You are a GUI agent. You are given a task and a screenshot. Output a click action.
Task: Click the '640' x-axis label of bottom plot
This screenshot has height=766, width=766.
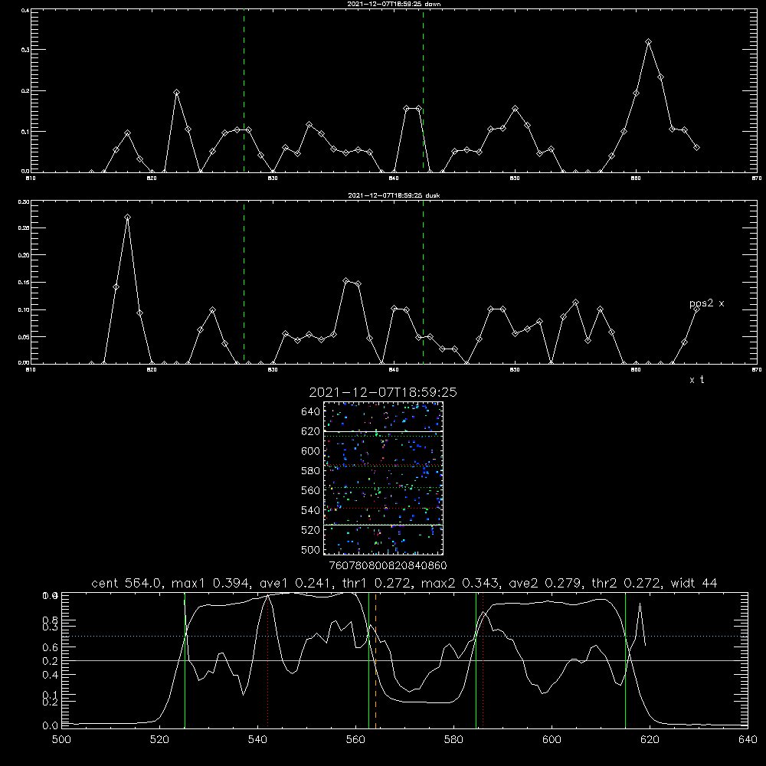click(748, 740)
